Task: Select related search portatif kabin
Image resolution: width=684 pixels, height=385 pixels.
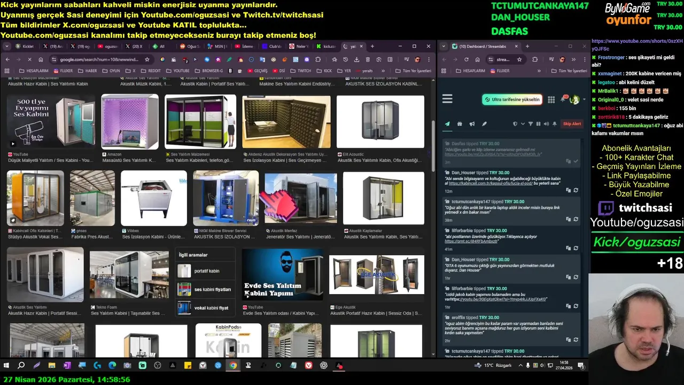Action: tap(206, 271)
